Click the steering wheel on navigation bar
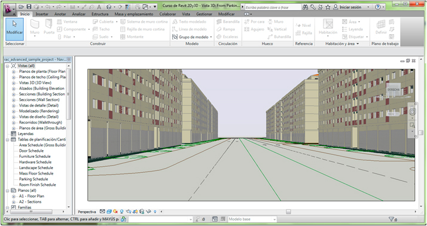The height and width of the screenshot is (226, 427). 412,112
